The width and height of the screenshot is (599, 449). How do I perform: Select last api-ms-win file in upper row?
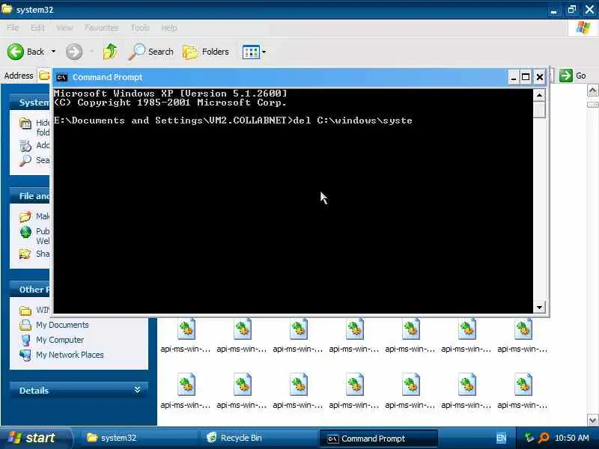coord(523,336)
